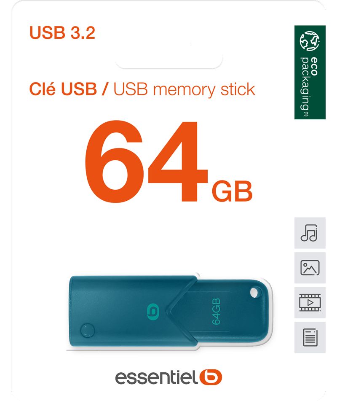Click the video film strip icon
Image resolution: width=337 pixels, height=401 pixels.
(x=310, y=302)
